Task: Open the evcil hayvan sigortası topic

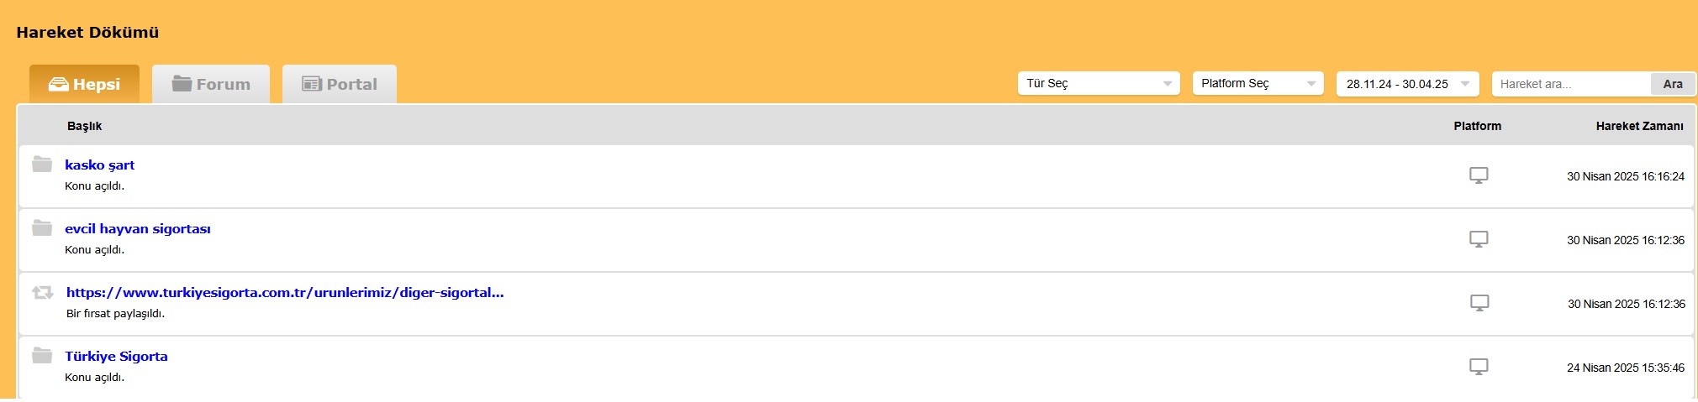Action: (138, 228)
